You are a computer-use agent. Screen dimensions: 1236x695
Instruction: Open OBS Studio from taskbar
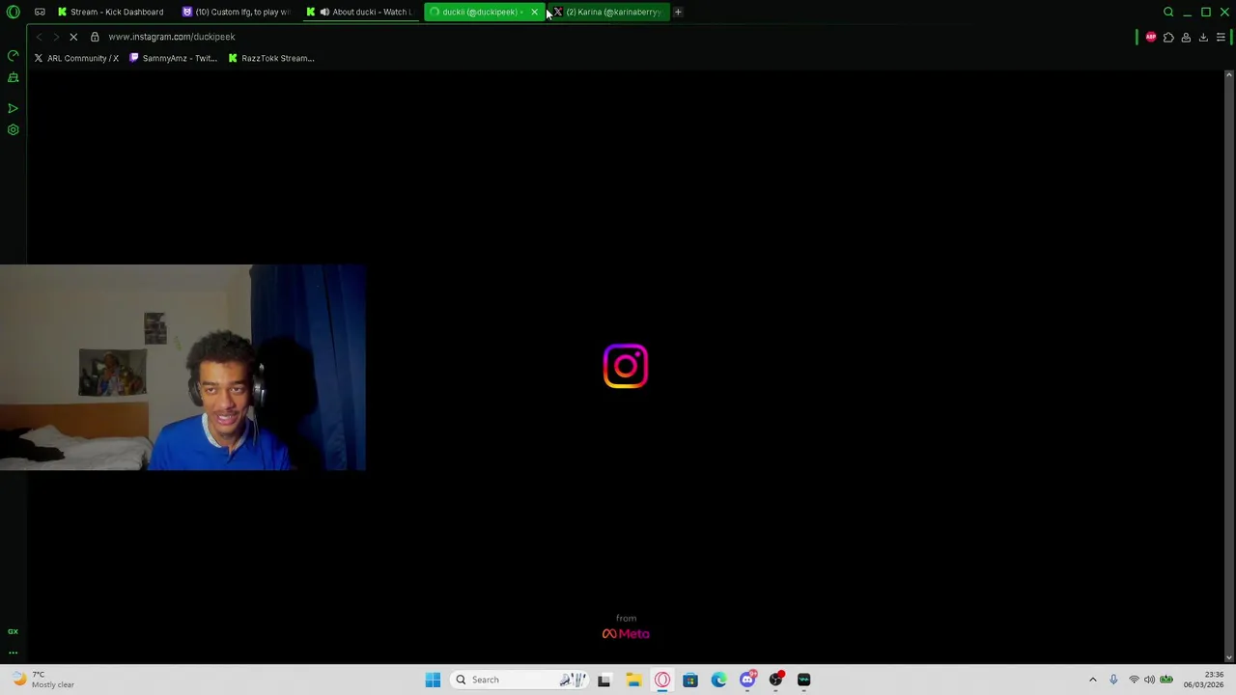[x=775, y=680]
